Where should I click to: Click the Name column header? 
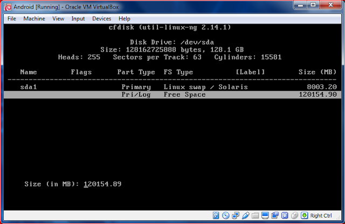click(29, 72)
